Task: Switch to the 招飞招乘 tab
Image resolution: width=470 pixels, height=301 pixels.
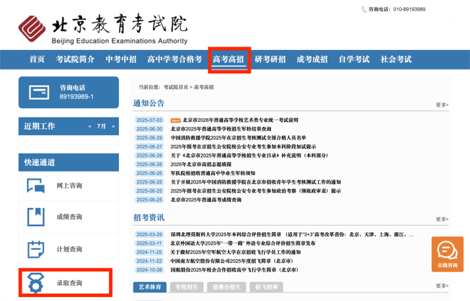Action: pos(266,287)
